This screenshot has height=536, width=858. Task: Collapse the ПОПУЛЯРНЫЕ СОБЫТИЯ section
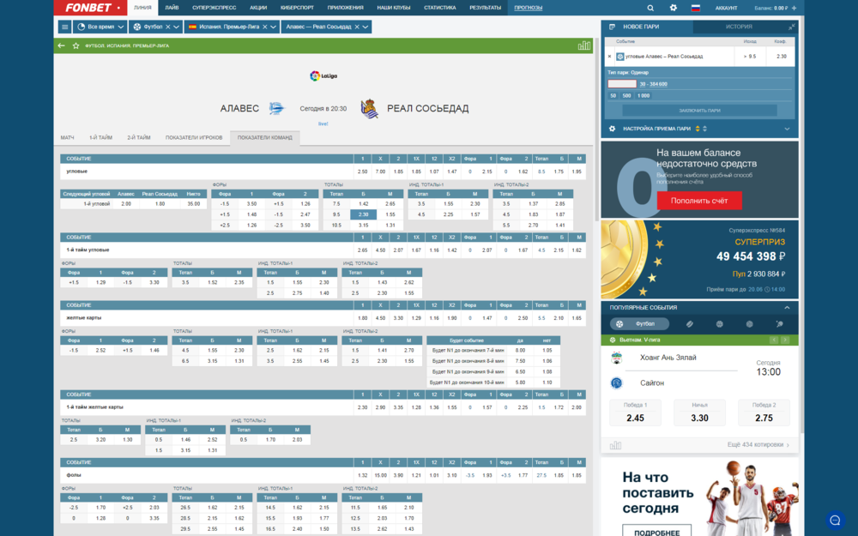(x=787, y=307)
